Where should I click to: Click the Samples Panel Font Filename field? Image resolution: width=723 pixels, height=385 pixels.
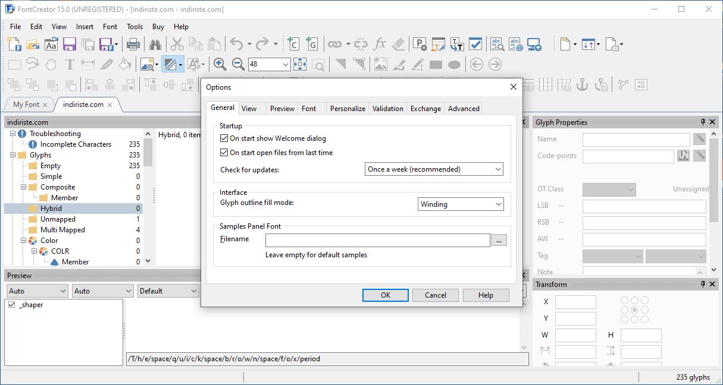click(x=378, y=240)
